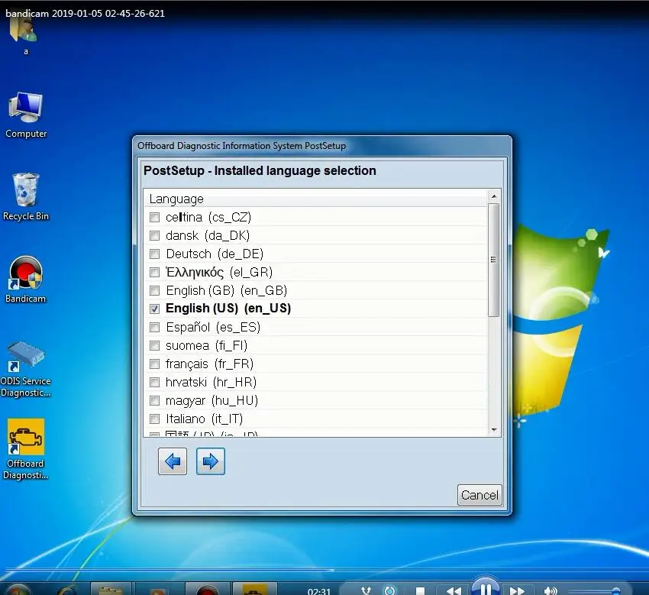
Task: Select the English (US) (en_US) label
Action: (x=228, y=309)
